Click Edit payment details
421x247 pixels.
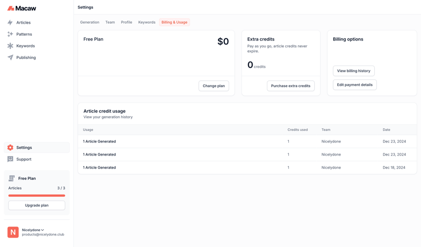click(x=355, y=85)
